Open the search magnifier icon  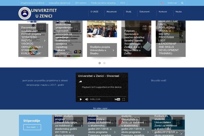182,3
